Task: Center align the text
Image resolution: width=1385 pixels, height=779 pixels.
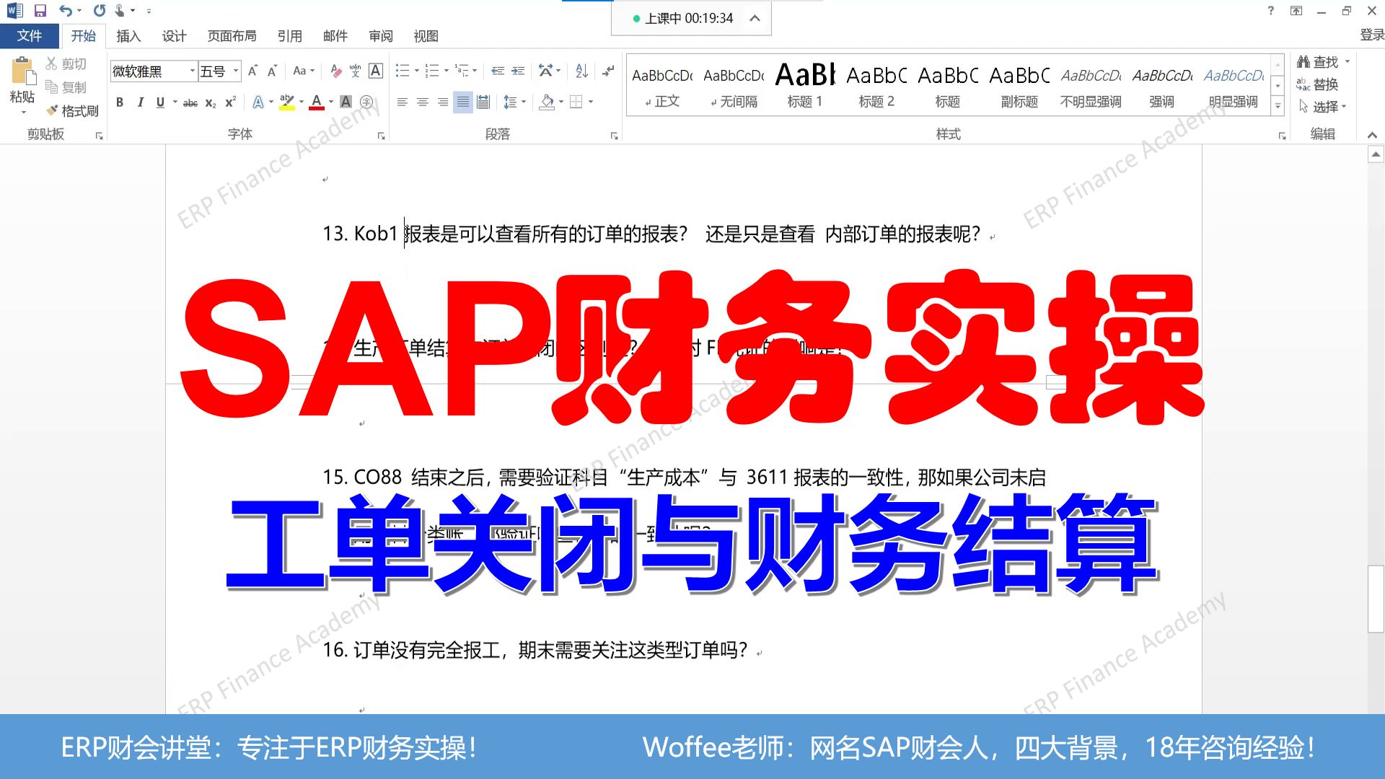Action: (423, 102)
